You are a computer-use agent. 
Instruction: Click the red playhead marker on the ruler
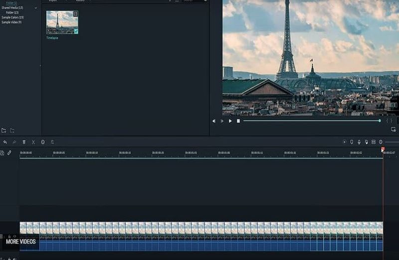tap(383, 149)
